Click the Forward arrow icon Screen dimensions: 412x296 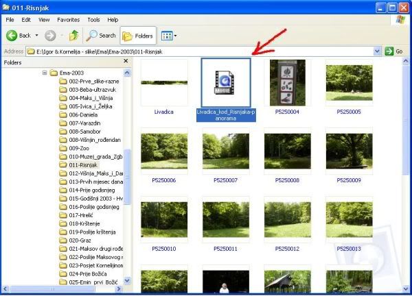click(50, 36)
